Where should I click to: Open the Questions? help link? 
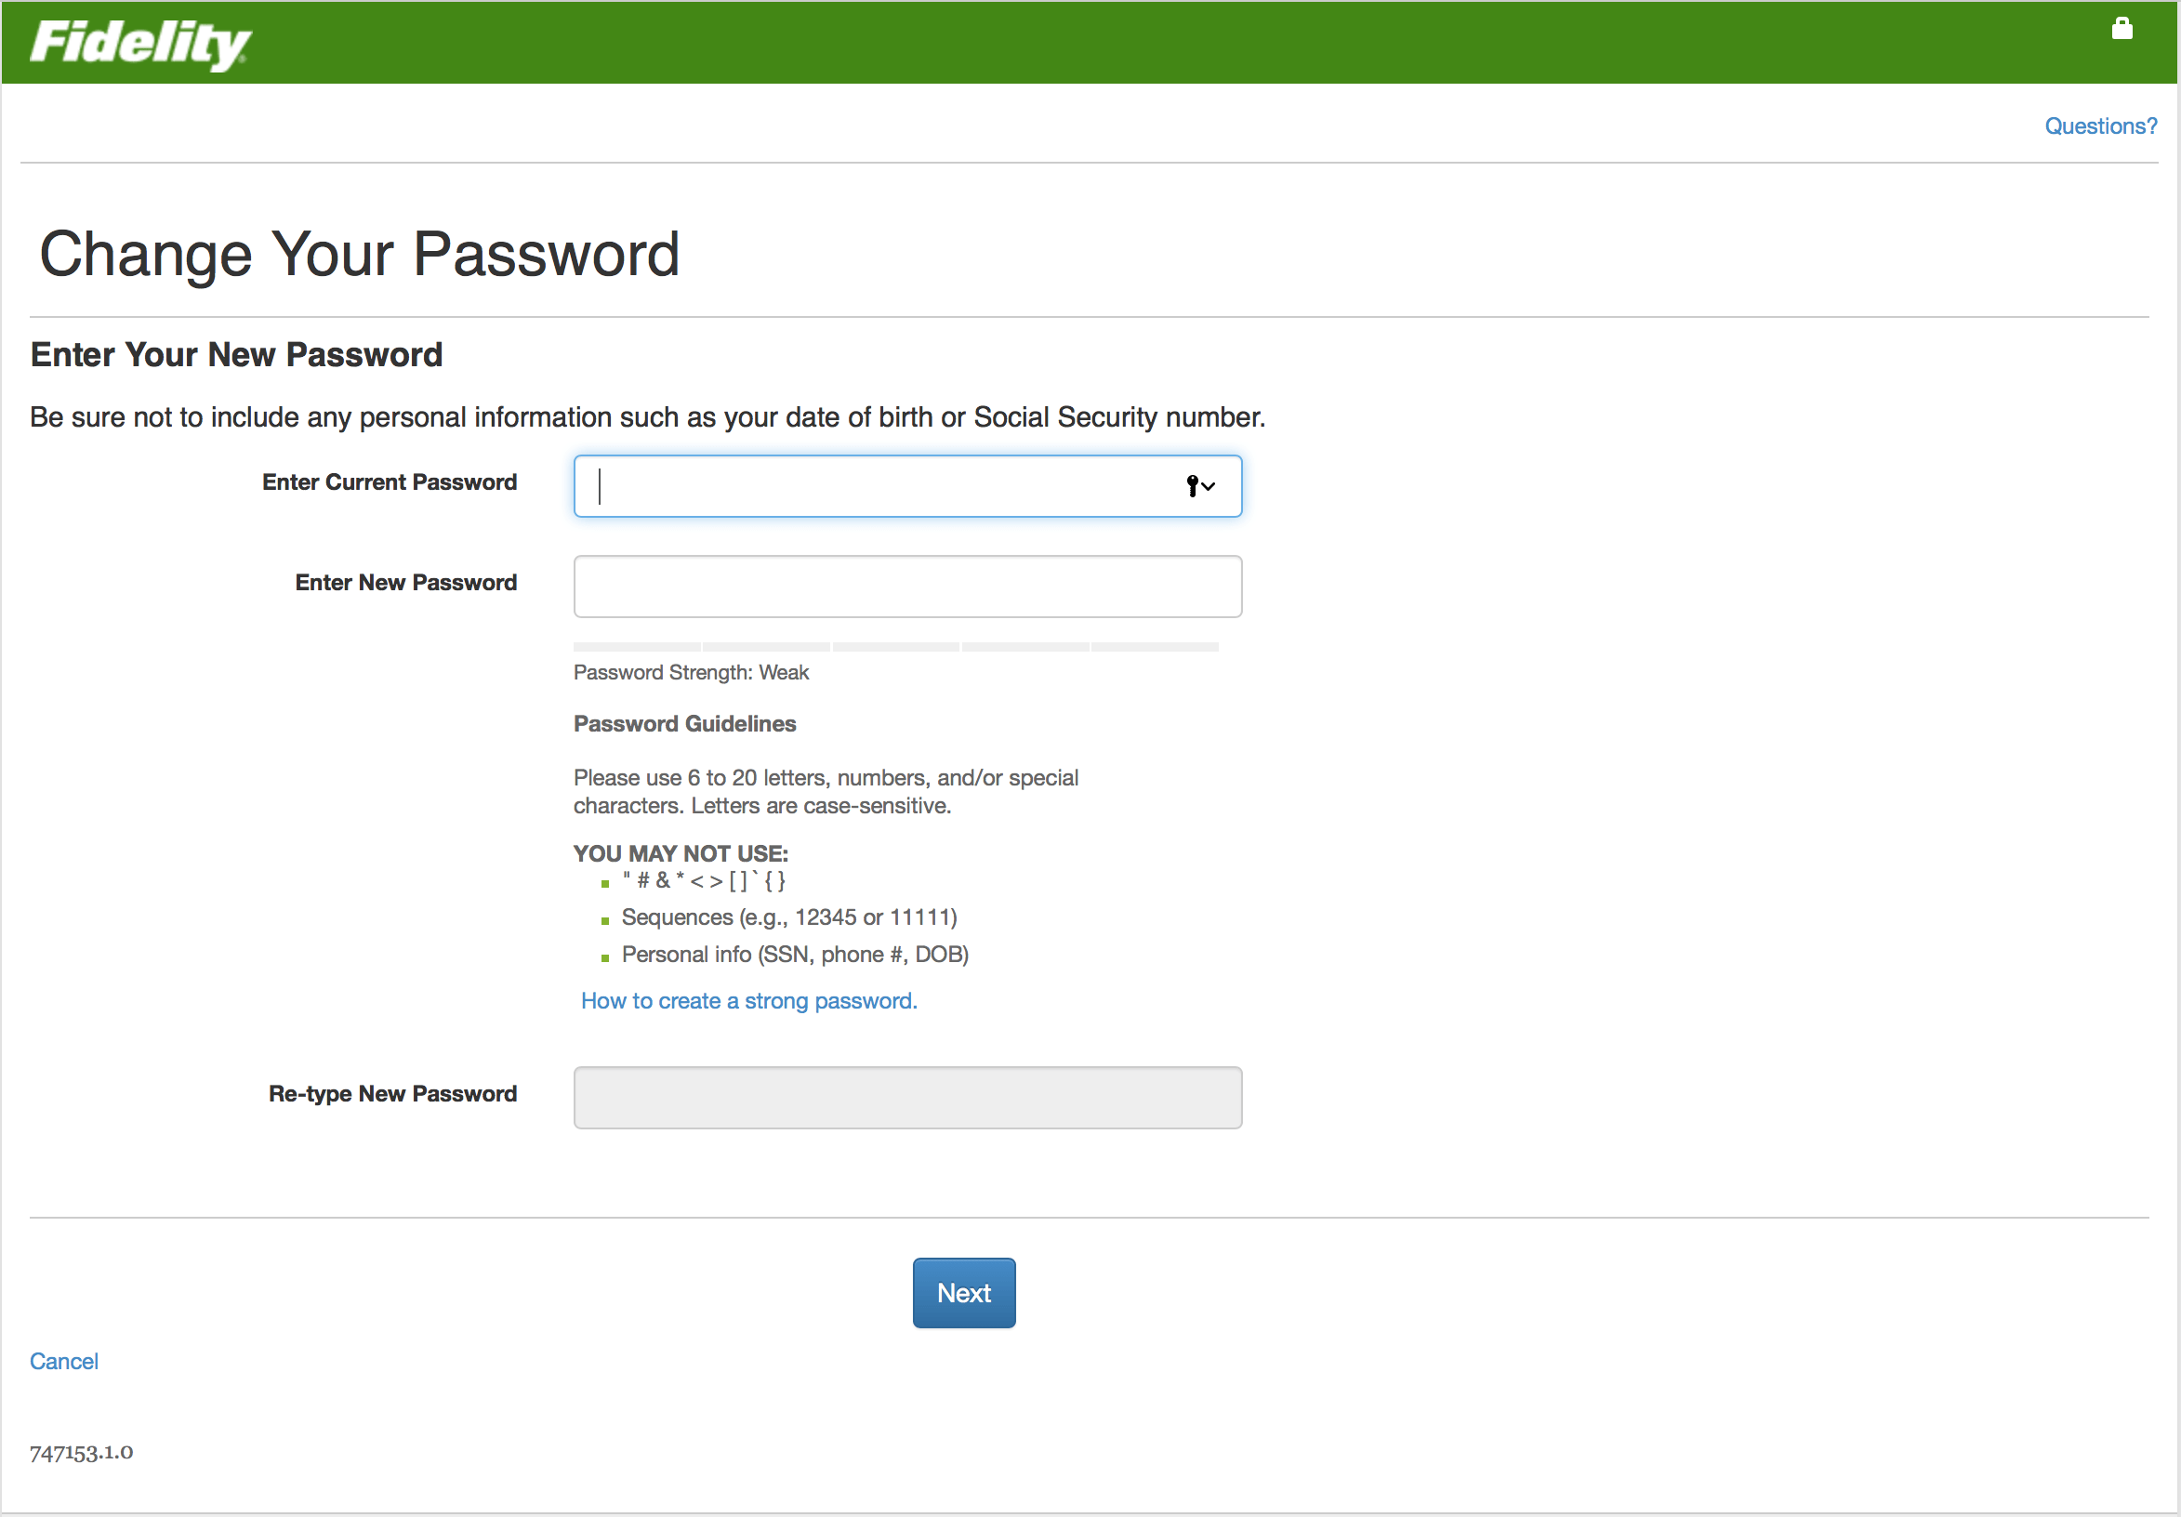tap(2099, 126)
